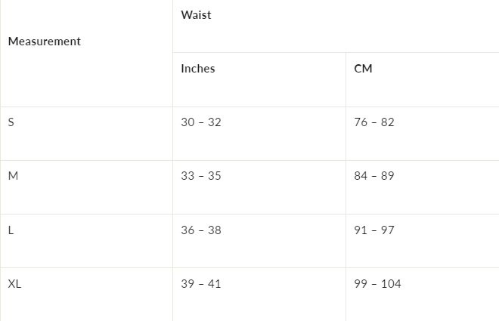Click the 84 – 89 CM cell
Image resolution: width=499 pixels, height=321 pixels.
374,176
